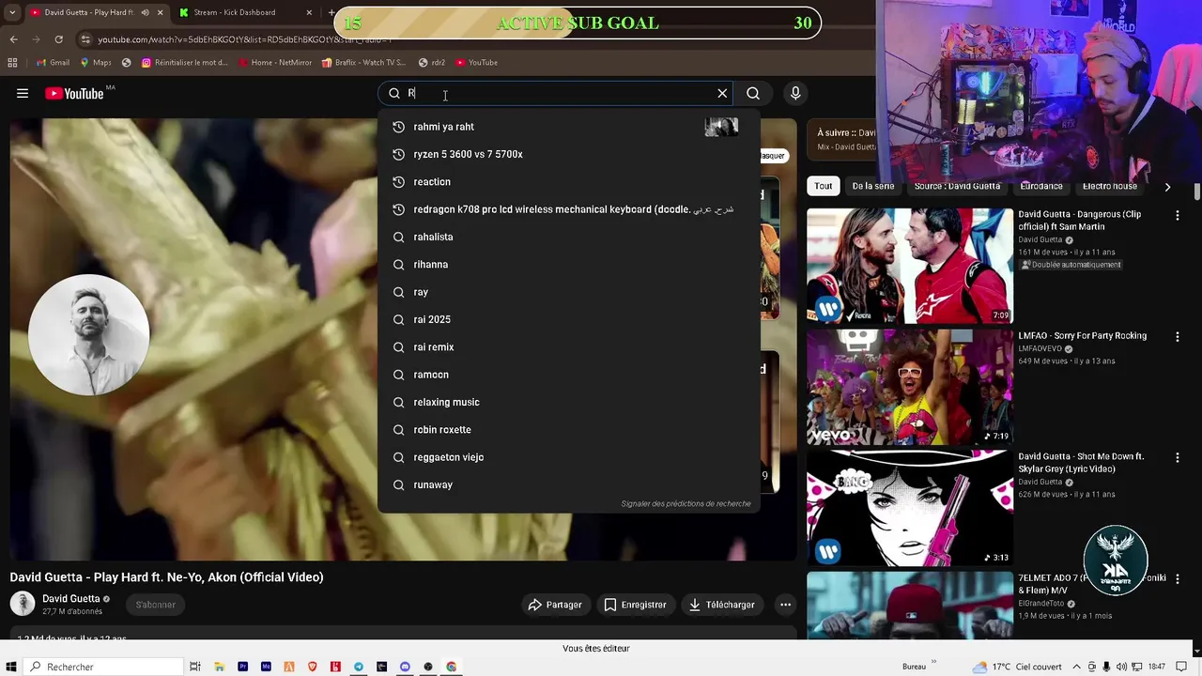
Task: Select suggestion 'ryzen 5 3600 vs 7 5700x'
Action: coord(568,154)
